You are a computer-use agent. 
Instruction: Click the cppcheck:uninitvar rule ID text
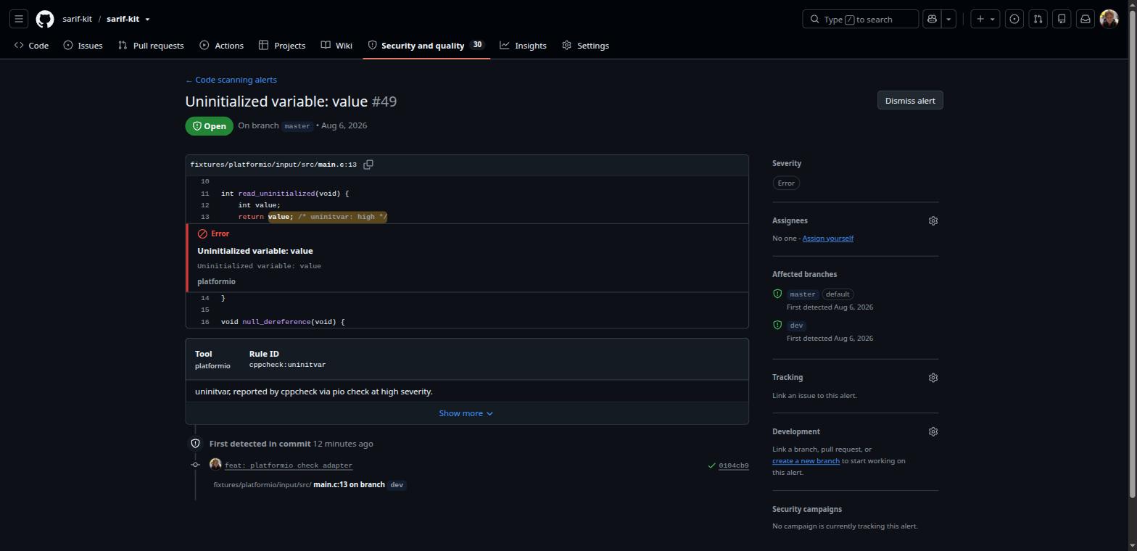click(287, 365)
